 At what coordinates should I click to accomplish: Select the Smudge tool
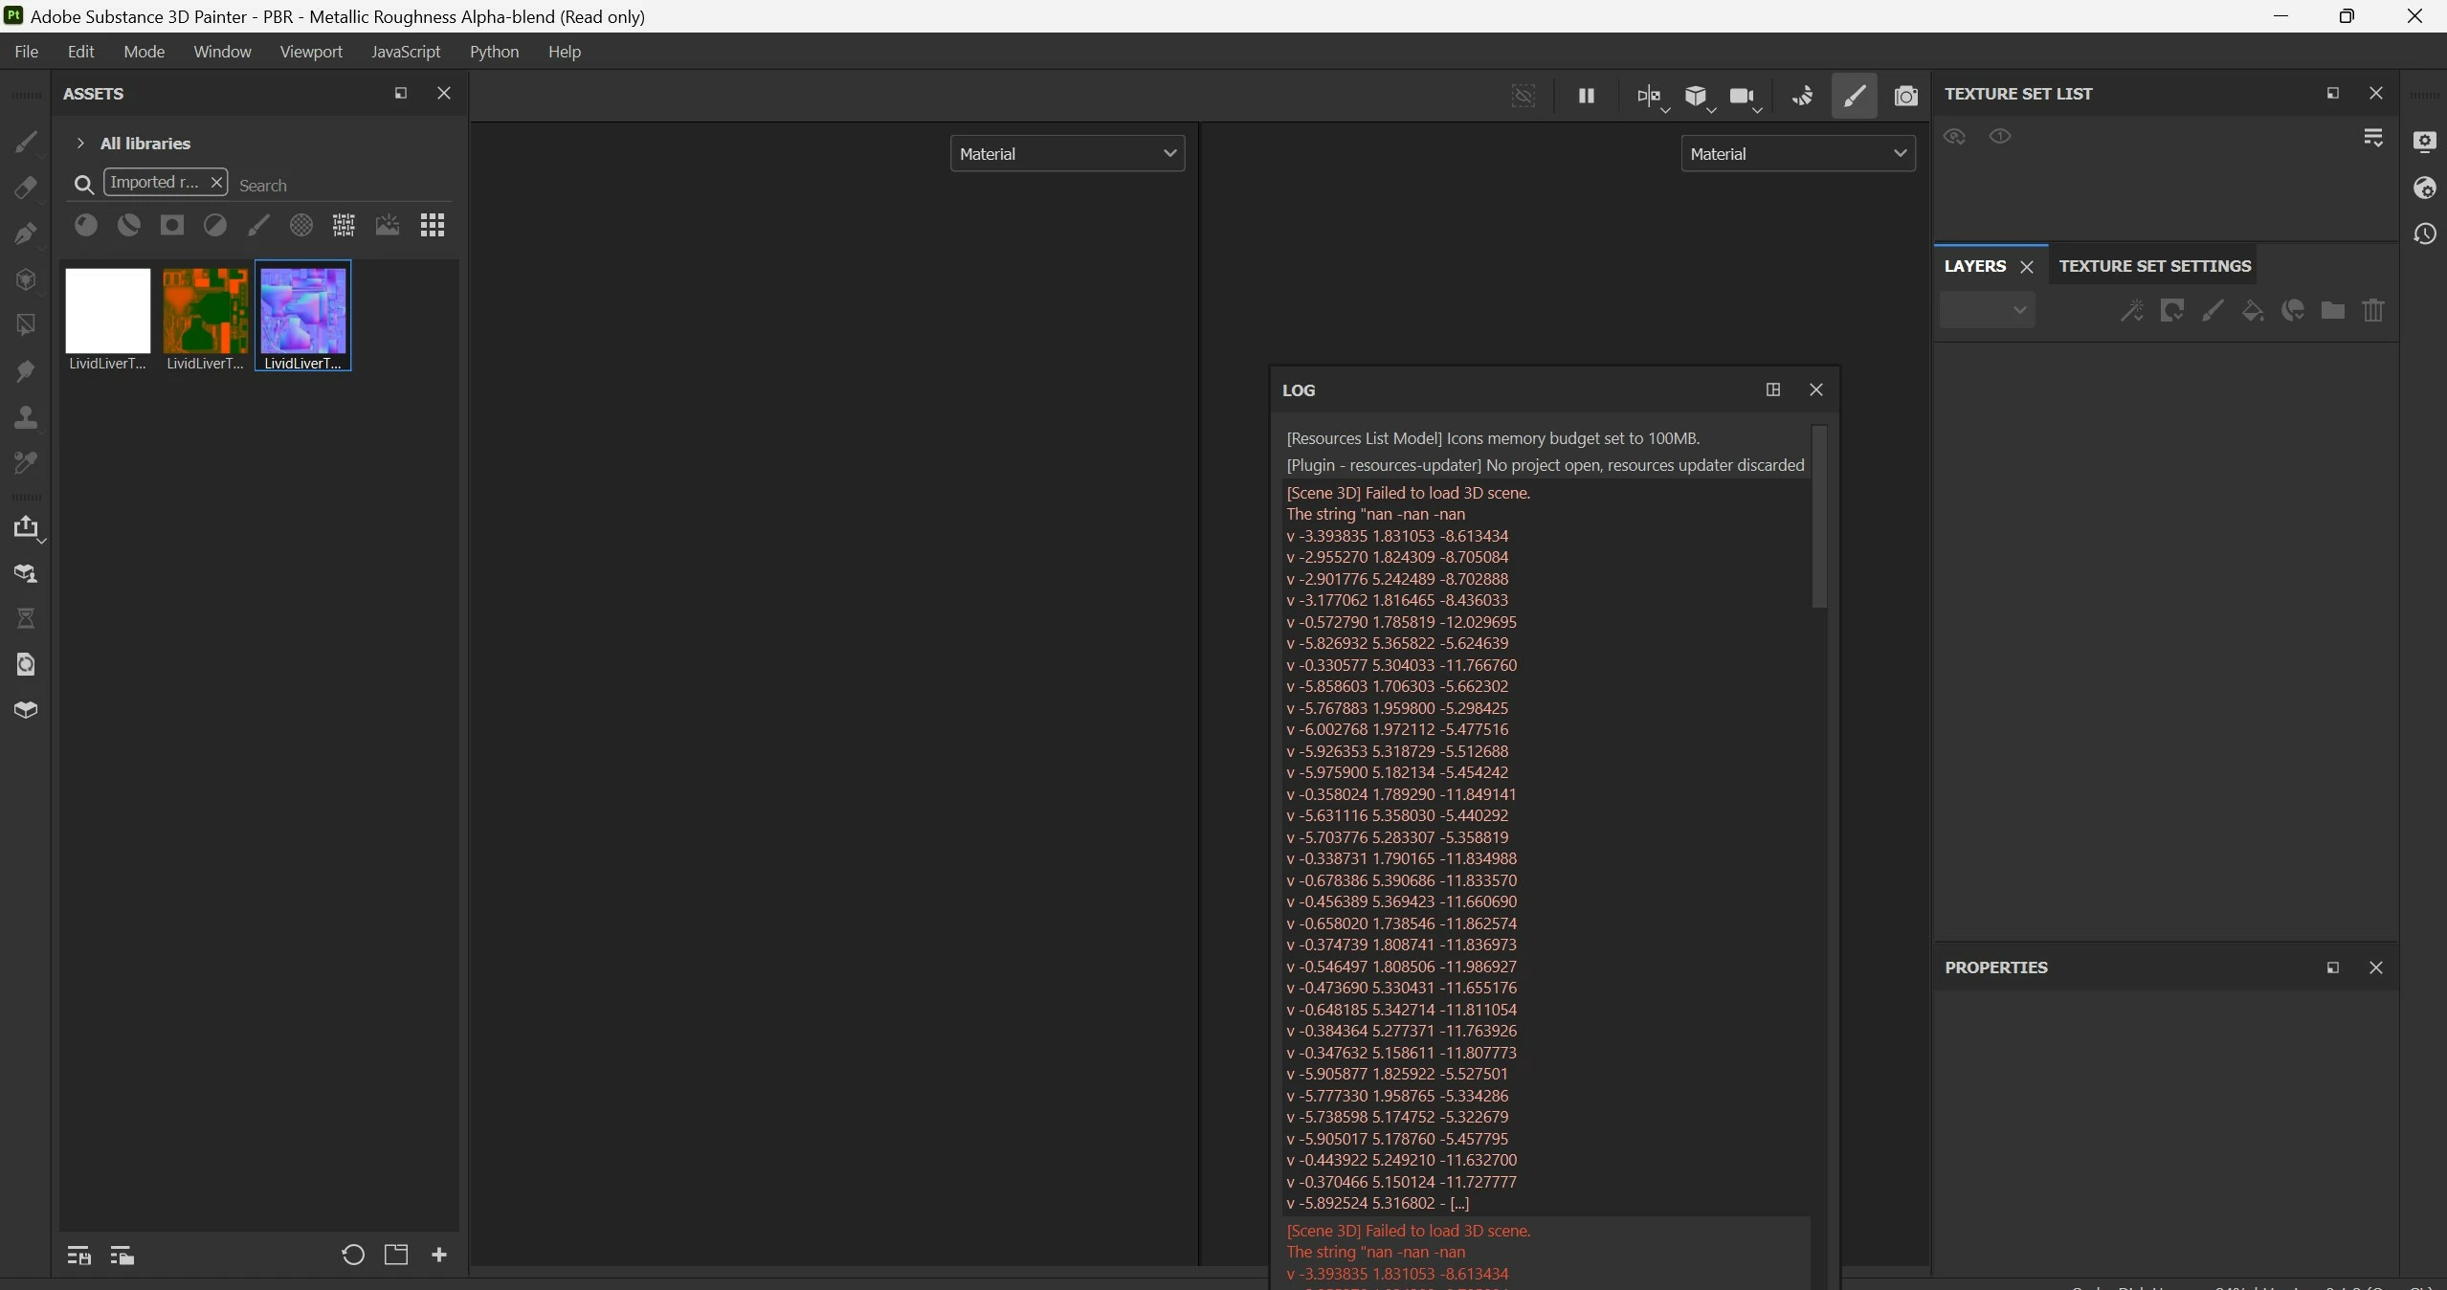(x=26, y=371)
